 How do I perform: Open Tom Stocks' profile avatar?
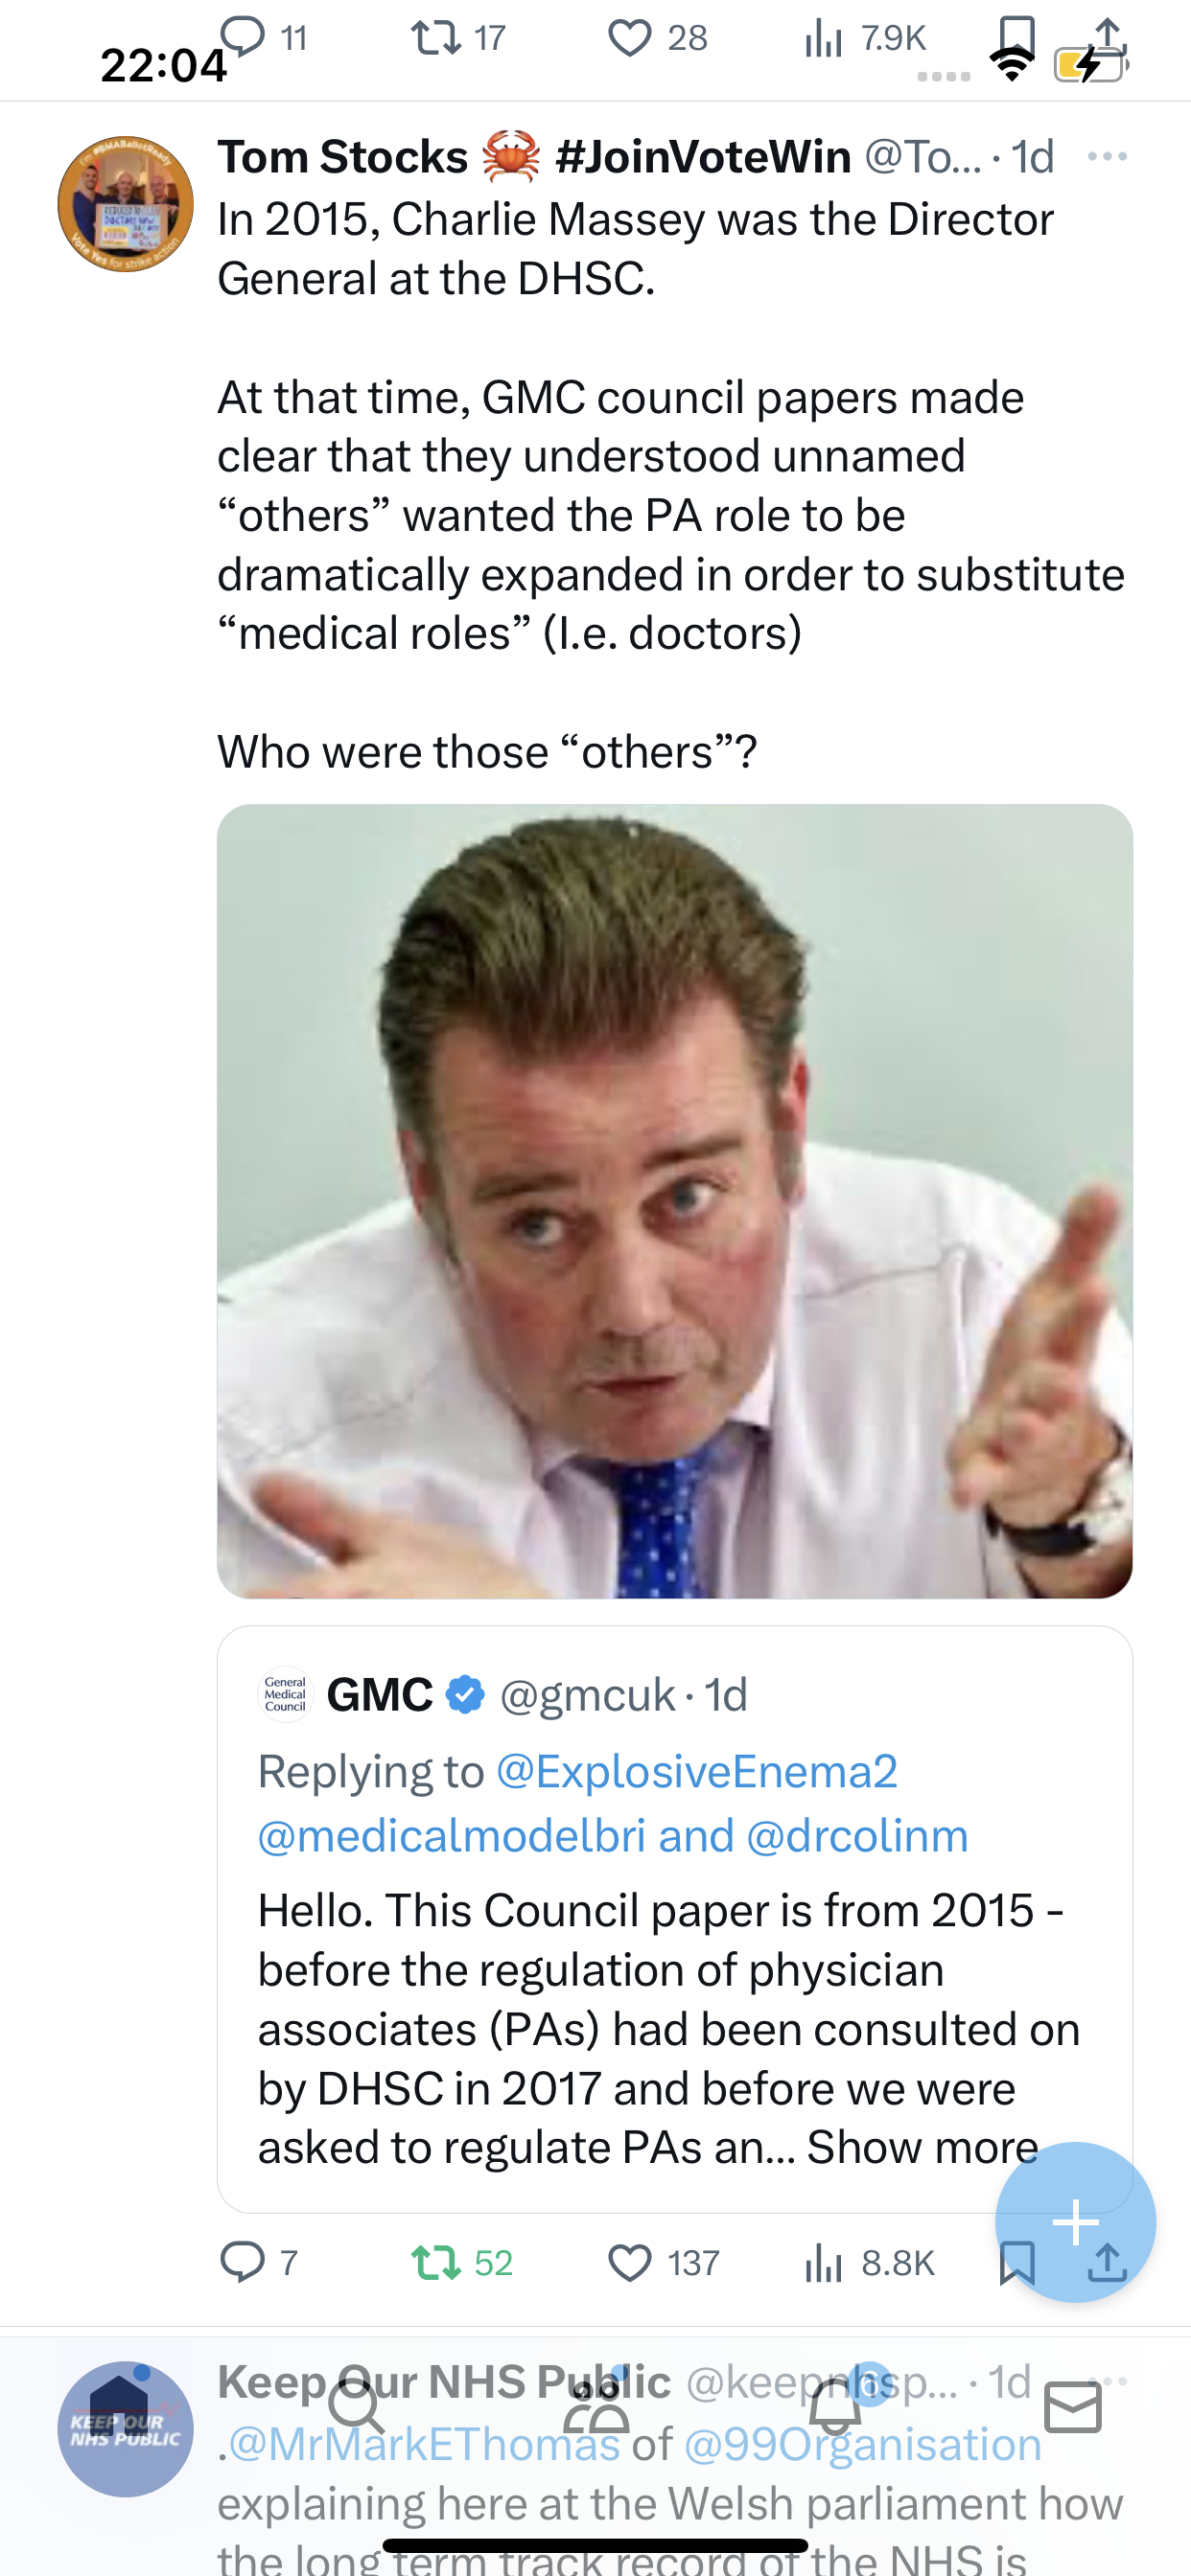click(125, 204)
